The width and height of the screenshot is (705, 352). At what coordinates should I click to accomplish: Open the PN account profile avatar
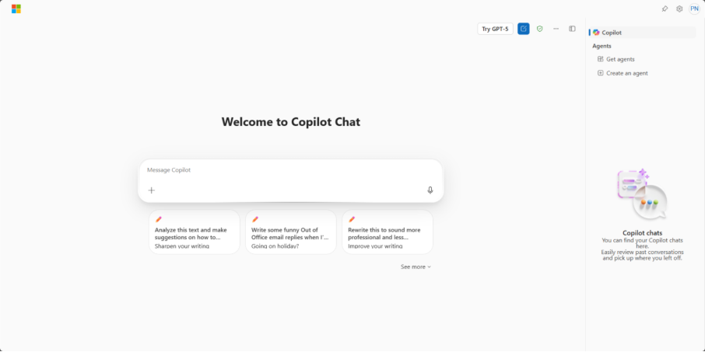click(695, 9)
